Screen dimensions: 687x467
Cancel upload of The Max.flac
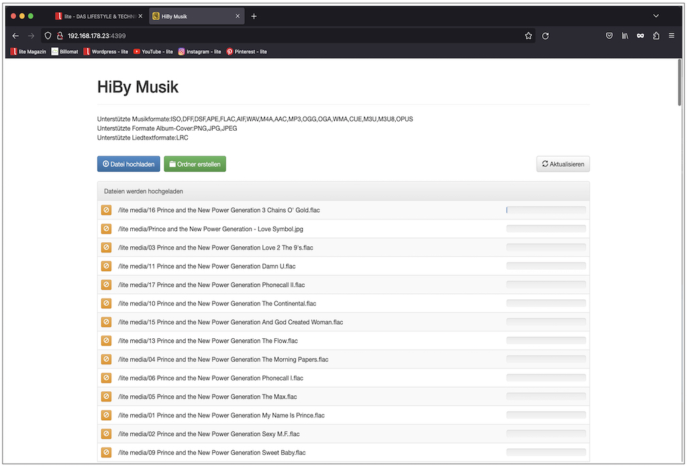[x=106, y=397]
